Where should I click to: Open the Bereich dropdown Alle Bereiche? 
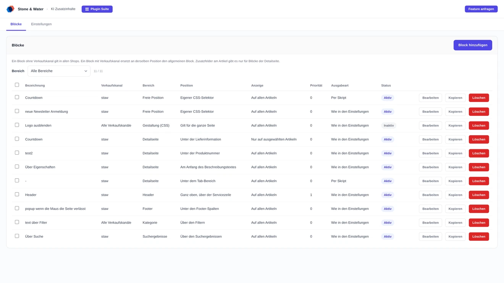pos(59,71)
